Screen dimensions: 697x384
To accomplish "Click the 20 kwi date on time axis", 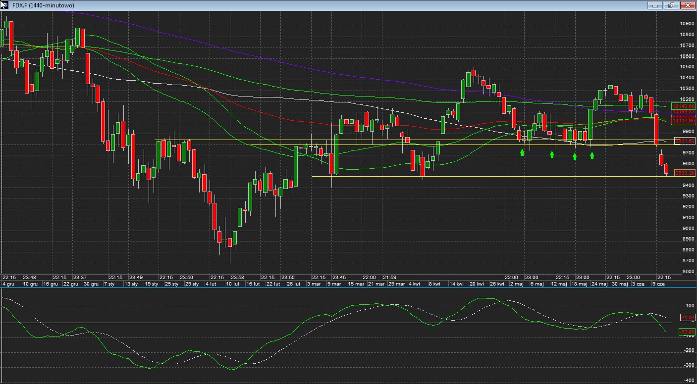I will pyautogui.click(x=476, y=284).
